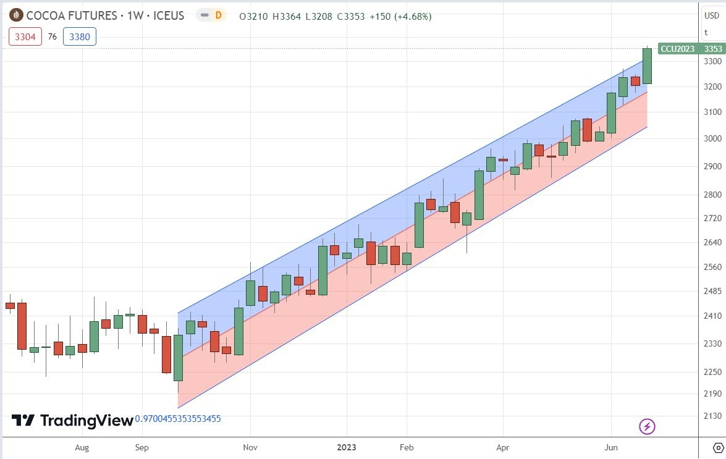Click the spread value 76 between buy and sell
Screen dimensions: 726x459
pos(52,36)
